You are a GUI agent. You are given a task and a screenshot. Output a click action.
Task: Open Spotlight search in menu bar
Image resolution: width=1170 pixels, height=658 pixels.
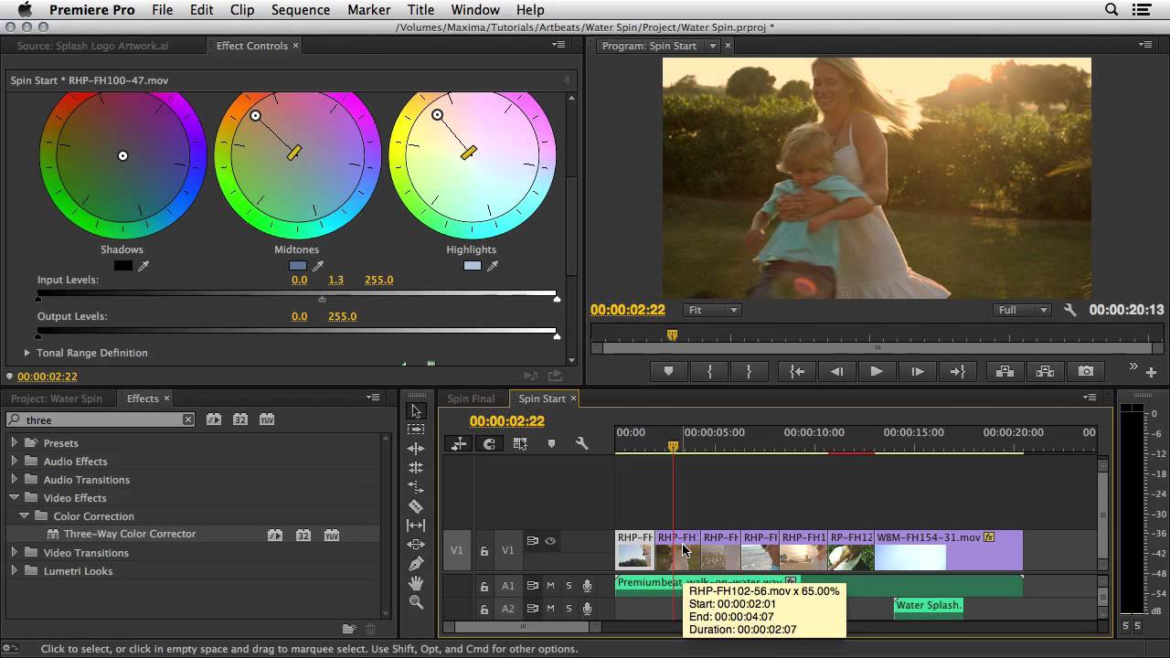click(1111, 10)
